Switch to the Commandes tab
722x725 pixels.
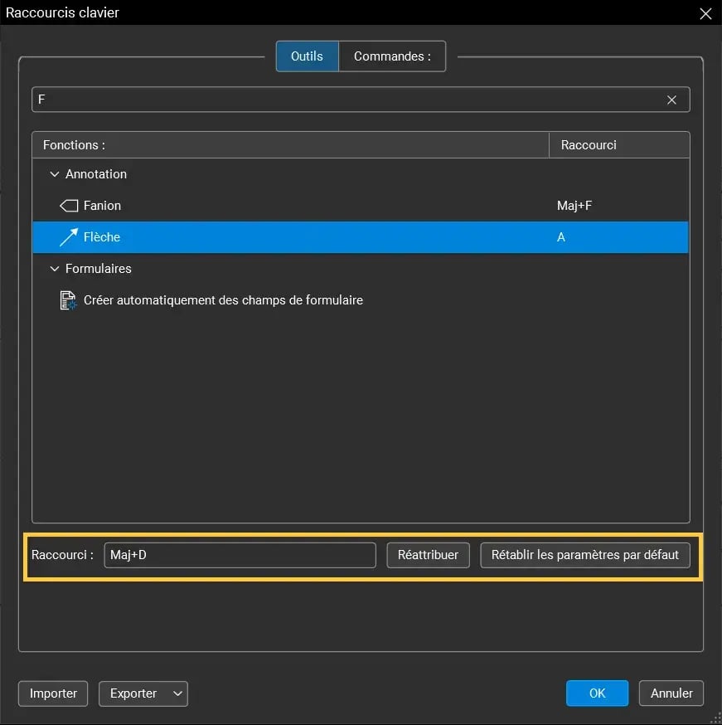pyautogui.click(x=392, y=56)
